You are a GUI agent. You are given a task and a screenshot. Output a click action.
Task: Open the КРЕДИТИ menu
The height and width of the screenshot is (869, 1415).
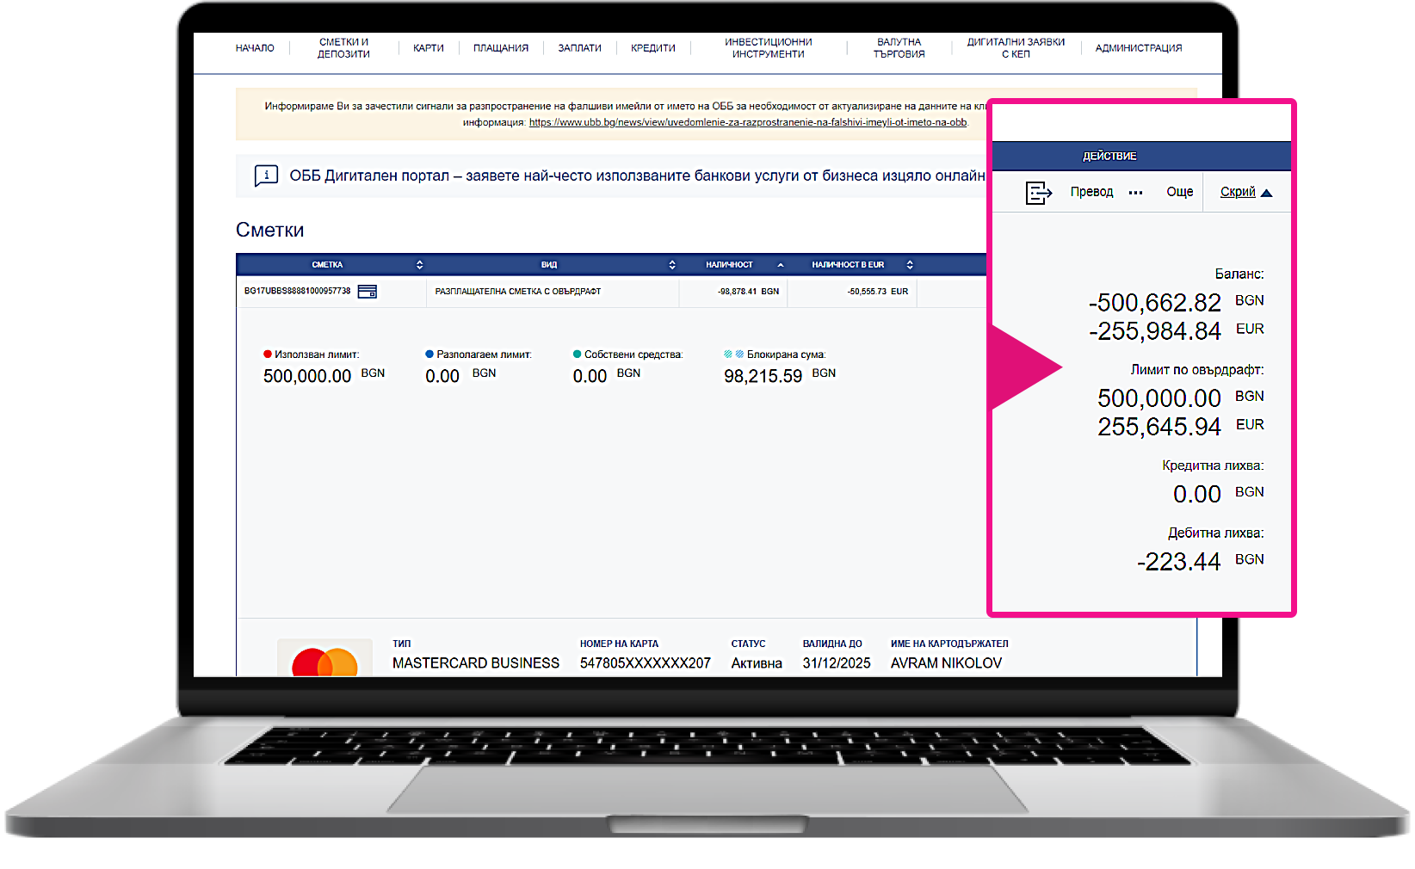pos(653,48)
